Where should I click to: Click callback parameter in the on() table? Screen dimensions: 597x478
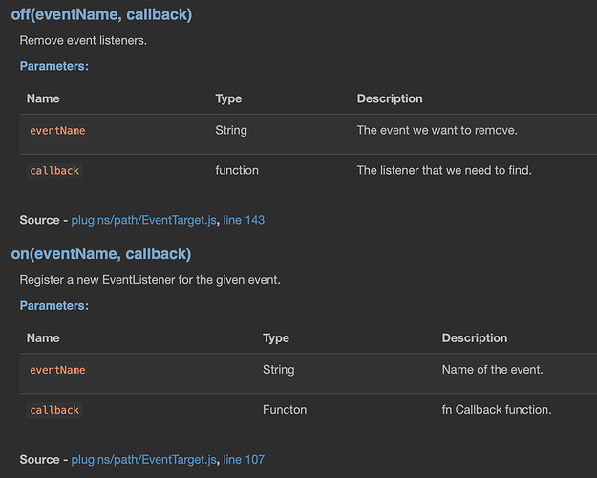(x=54, y=410)
